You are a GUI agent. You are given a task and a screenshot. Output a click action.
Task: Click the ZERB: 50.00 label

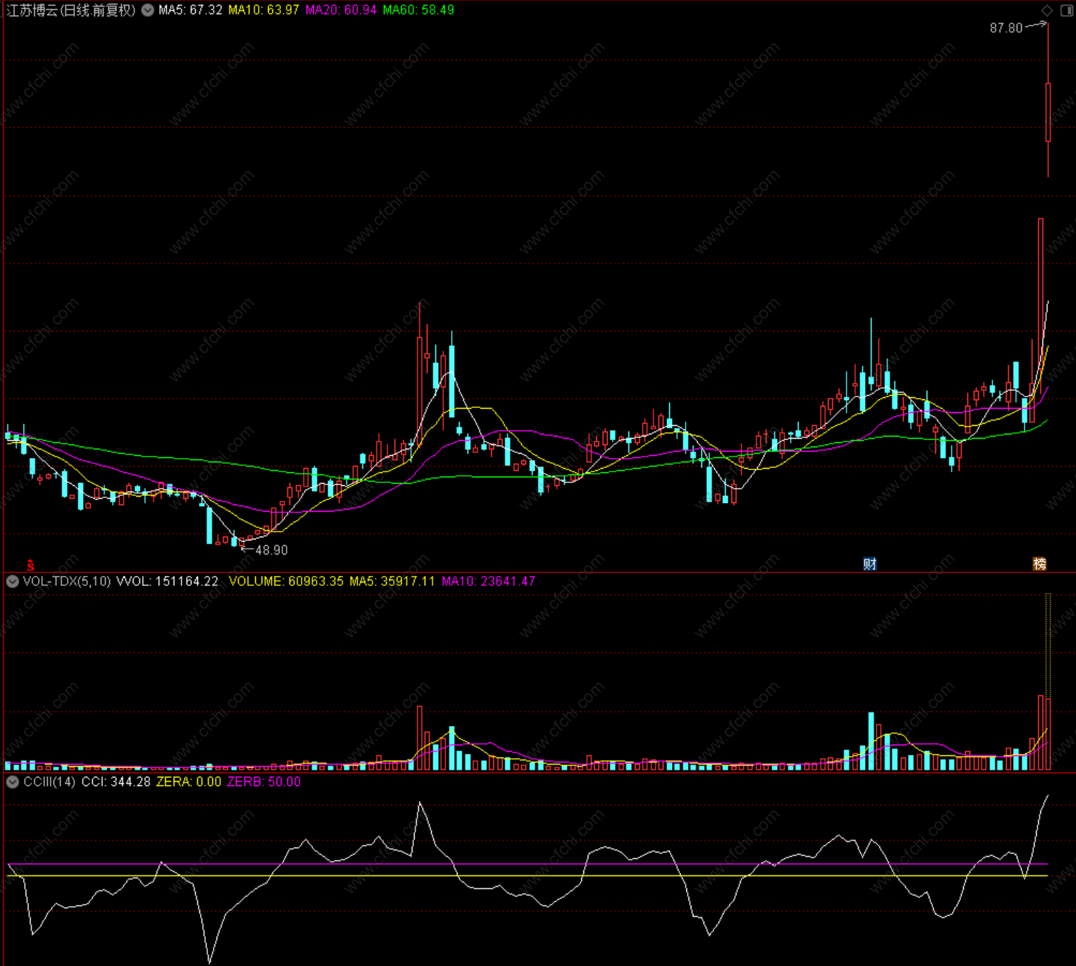click(264, 782)
